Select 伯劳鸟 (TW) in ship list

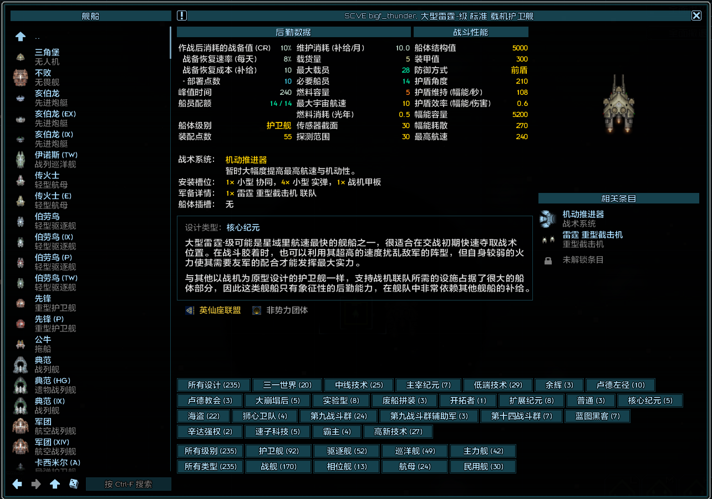click(x=56, y=278)
